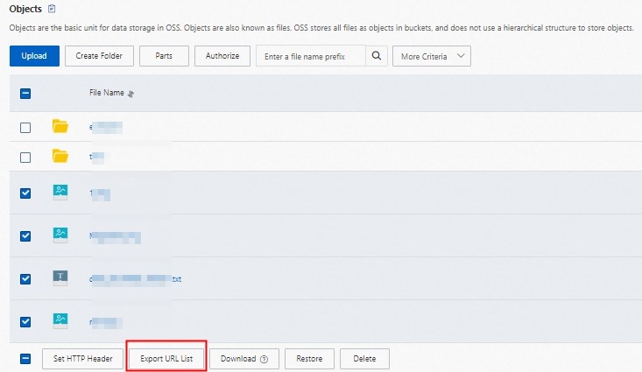Uncheck the .txt file checkbox
The height and width of the screenshot is (372, 642).
pyautogui.click(x=25, y=279)
